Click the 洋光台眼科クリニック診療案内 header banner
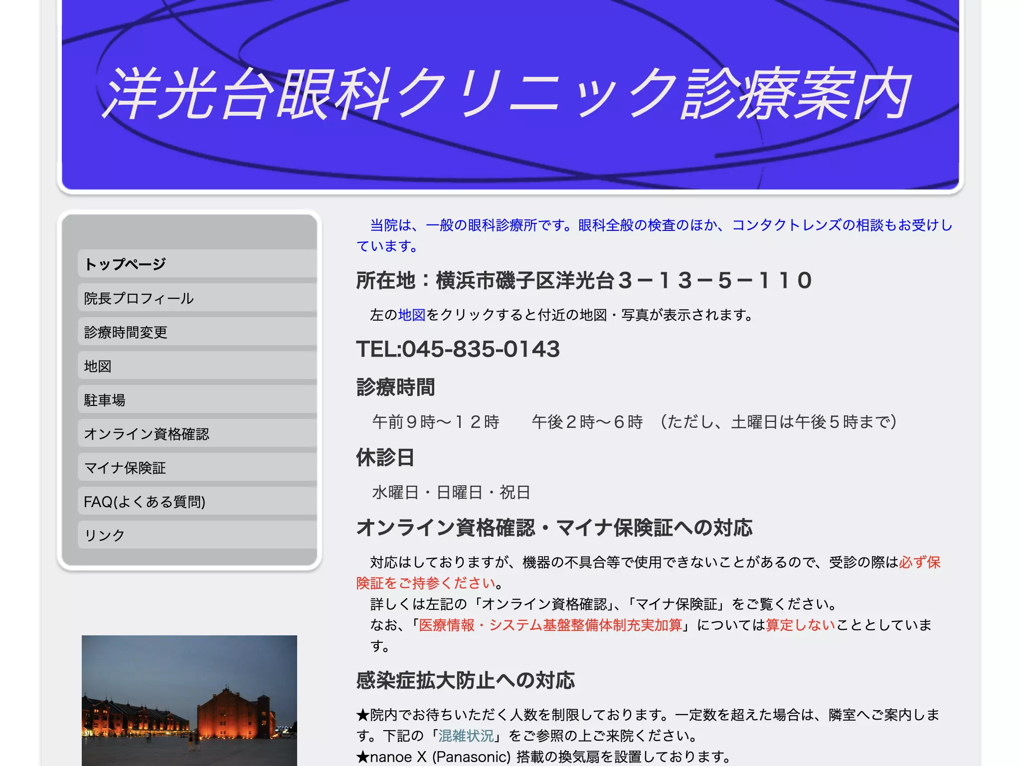This screenshot has width=1021, height=766. pyautogui.click(x=510, y=94)
